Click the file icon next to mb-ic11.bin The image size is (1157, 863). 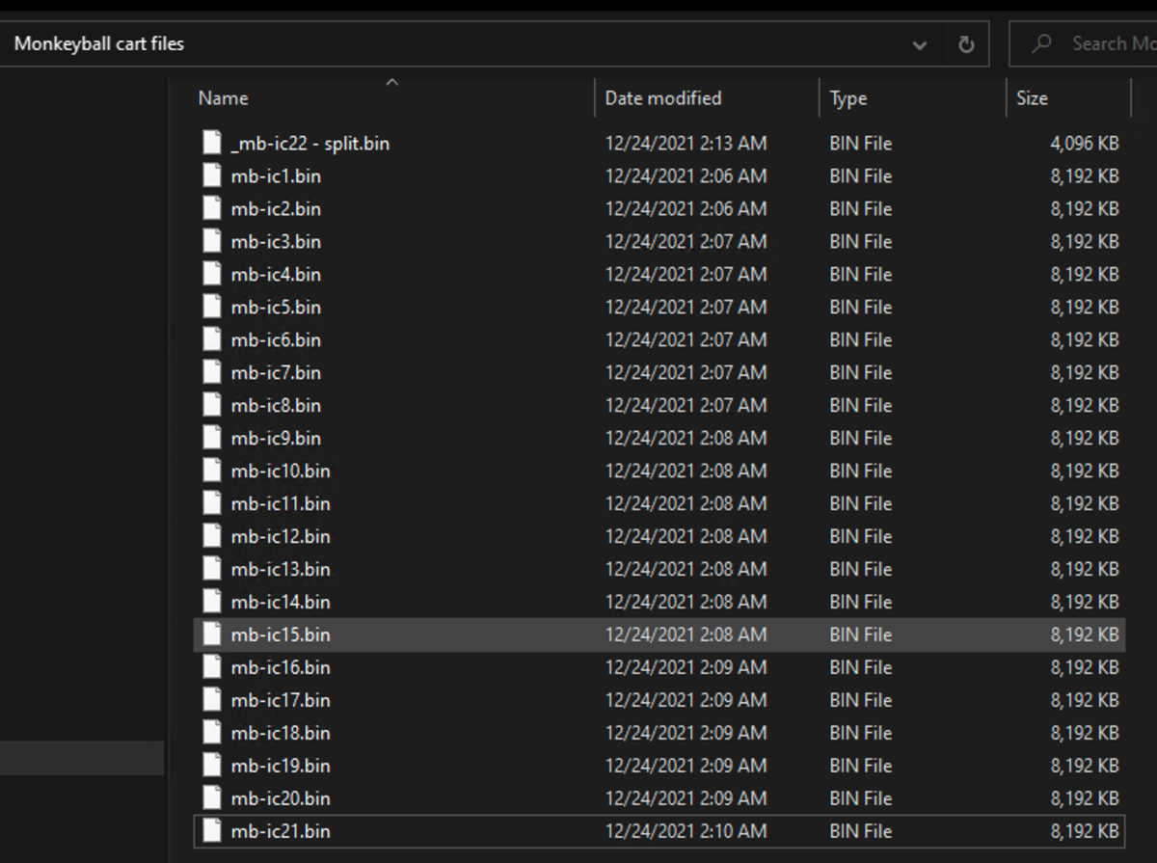(x=212, y=503)
